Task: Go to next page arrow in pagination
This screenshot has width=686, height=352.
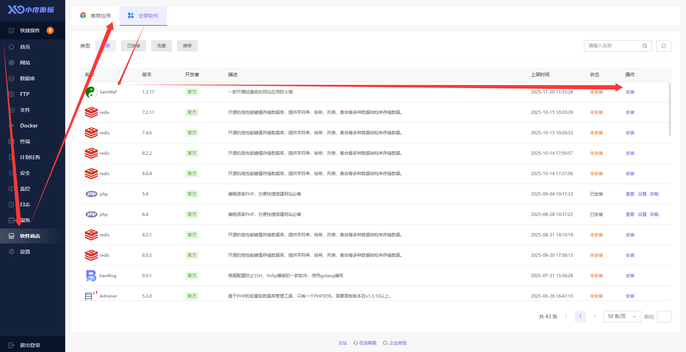Action: point(595,317)
